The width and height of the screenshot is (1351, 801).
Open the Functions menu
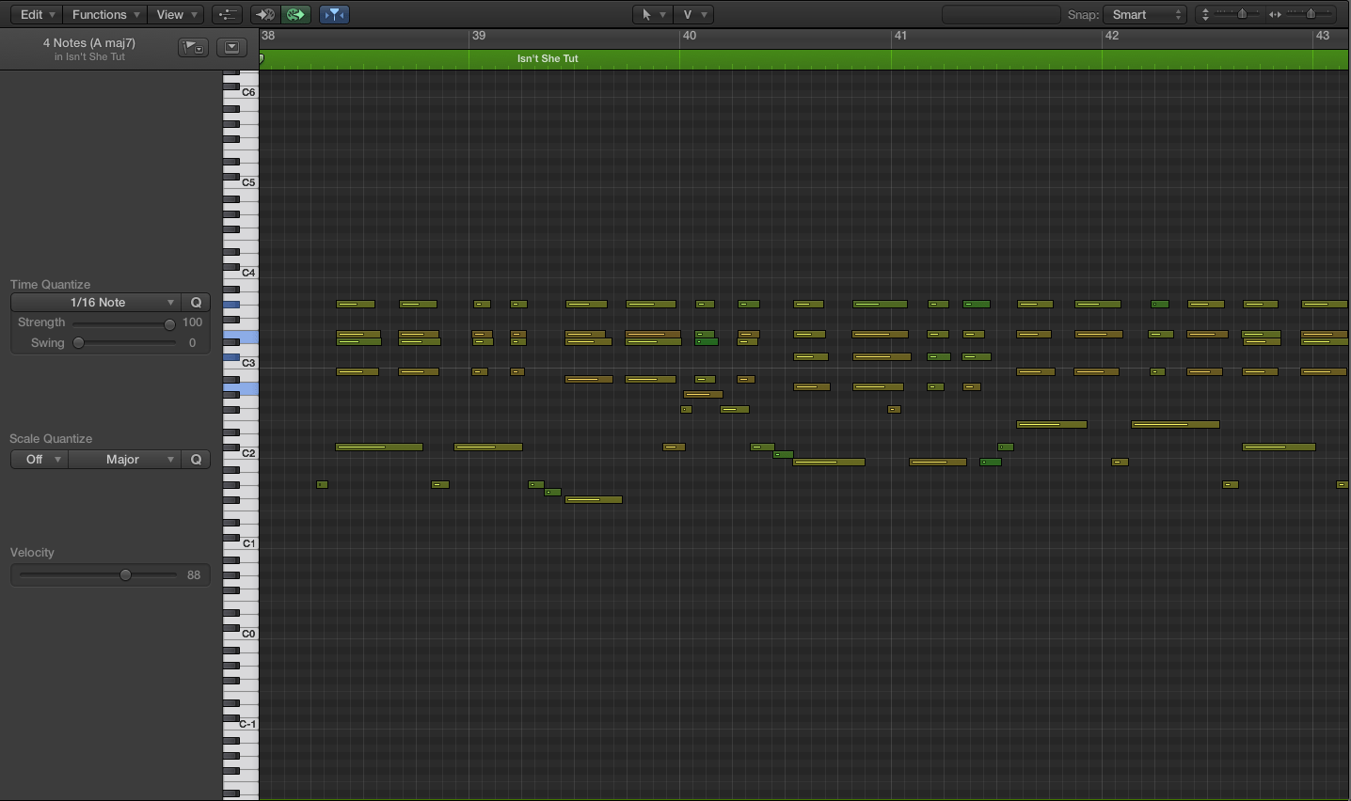click(x=103, y=14)
